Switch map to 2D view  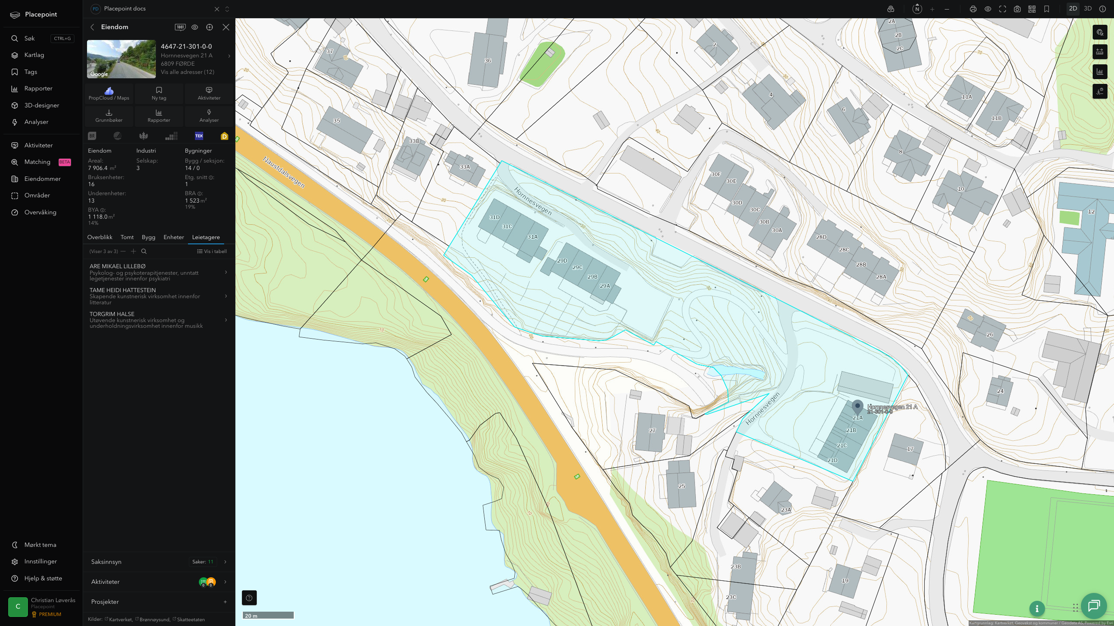click(1073, 9)
